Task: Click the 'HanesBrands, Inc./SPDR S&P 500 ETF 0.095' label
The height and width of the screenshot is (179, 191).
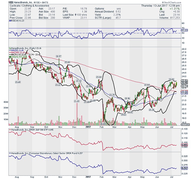Action: coord(31,130)
